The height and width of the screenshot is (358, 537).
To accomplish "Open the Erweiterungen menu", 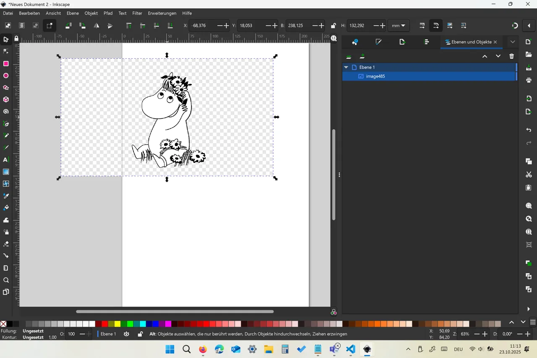I will pyautogui.click(x=162, y=13).
